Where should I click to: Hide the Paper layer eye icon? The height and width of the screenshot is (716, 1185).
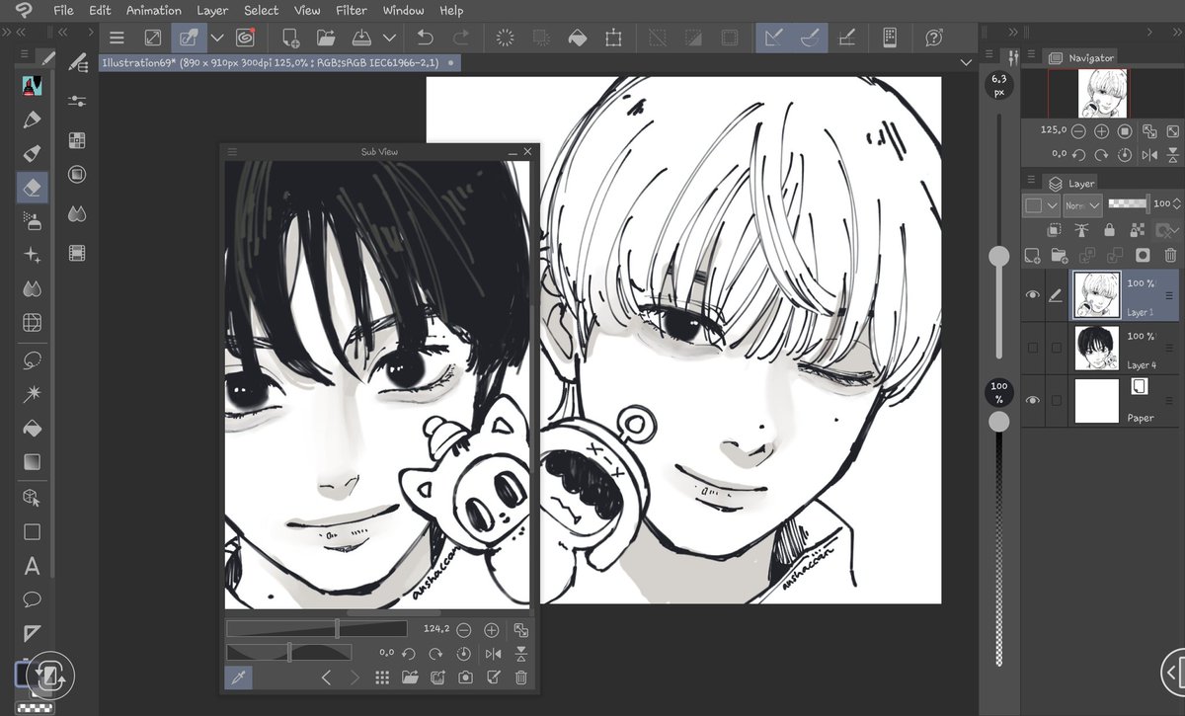(1033, 400)
